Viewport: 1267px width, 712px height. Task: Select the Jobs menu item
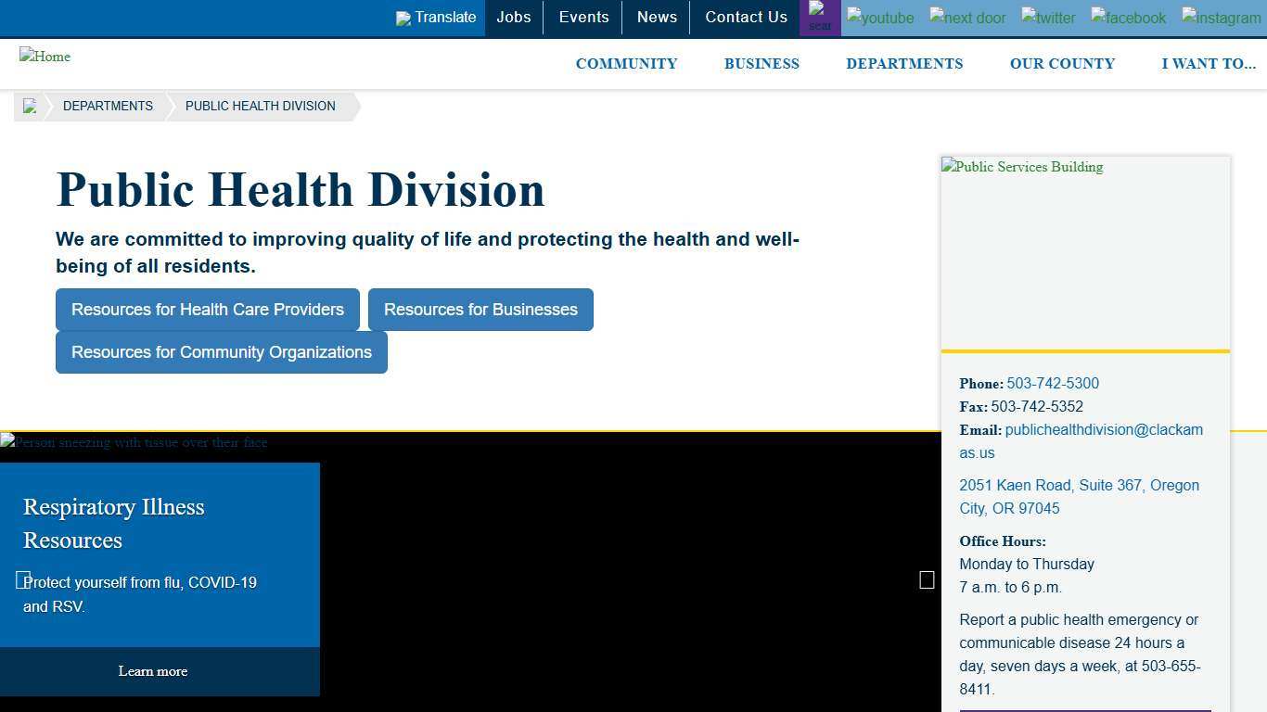pyautogui.click(x=514, y=17)
